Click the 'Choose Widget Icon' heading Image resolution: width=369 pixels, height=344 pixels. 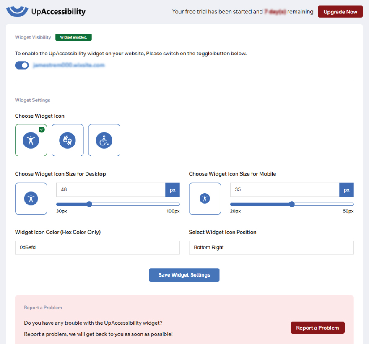point(40,116)
